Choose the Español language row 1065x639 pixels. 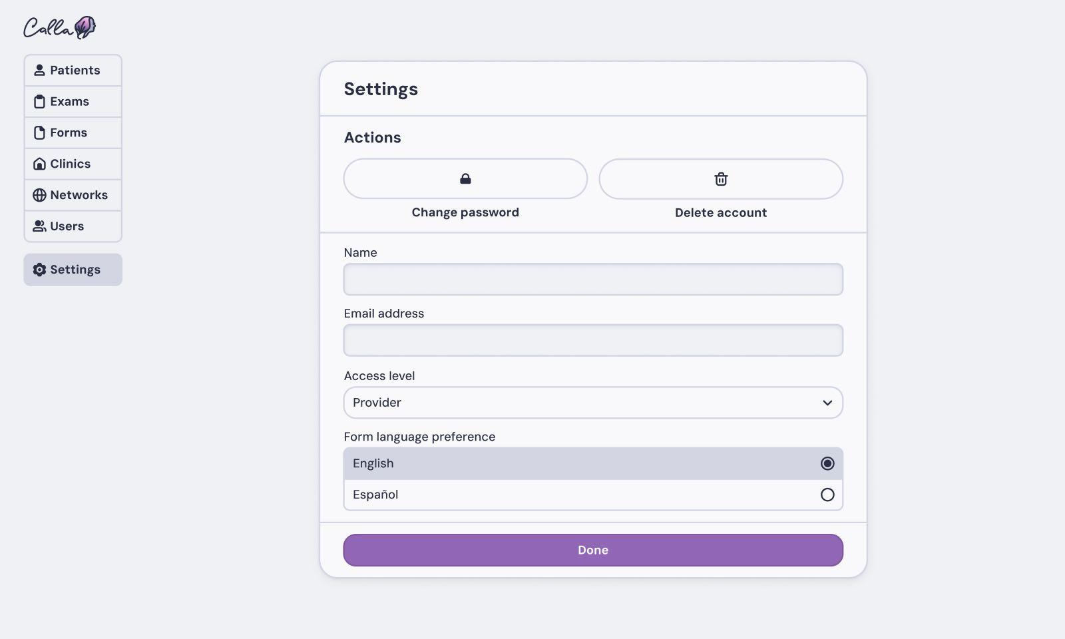(x=592, y=495)
